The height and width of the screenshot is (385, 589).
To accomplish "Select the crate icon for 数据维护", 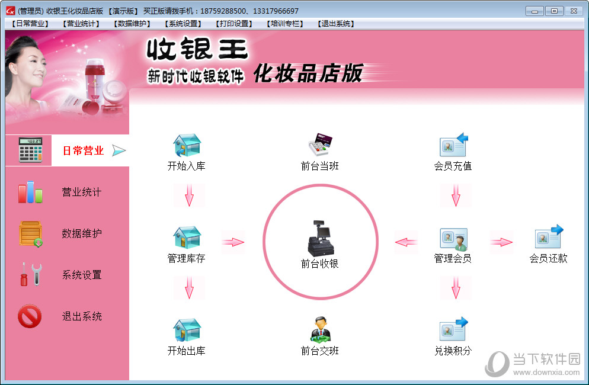I will click(x=31, y=233).
